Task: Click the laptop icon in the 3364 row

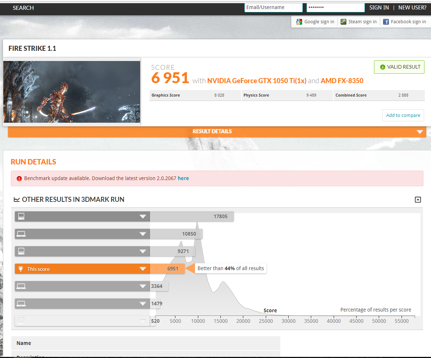Action: (21, 286)
